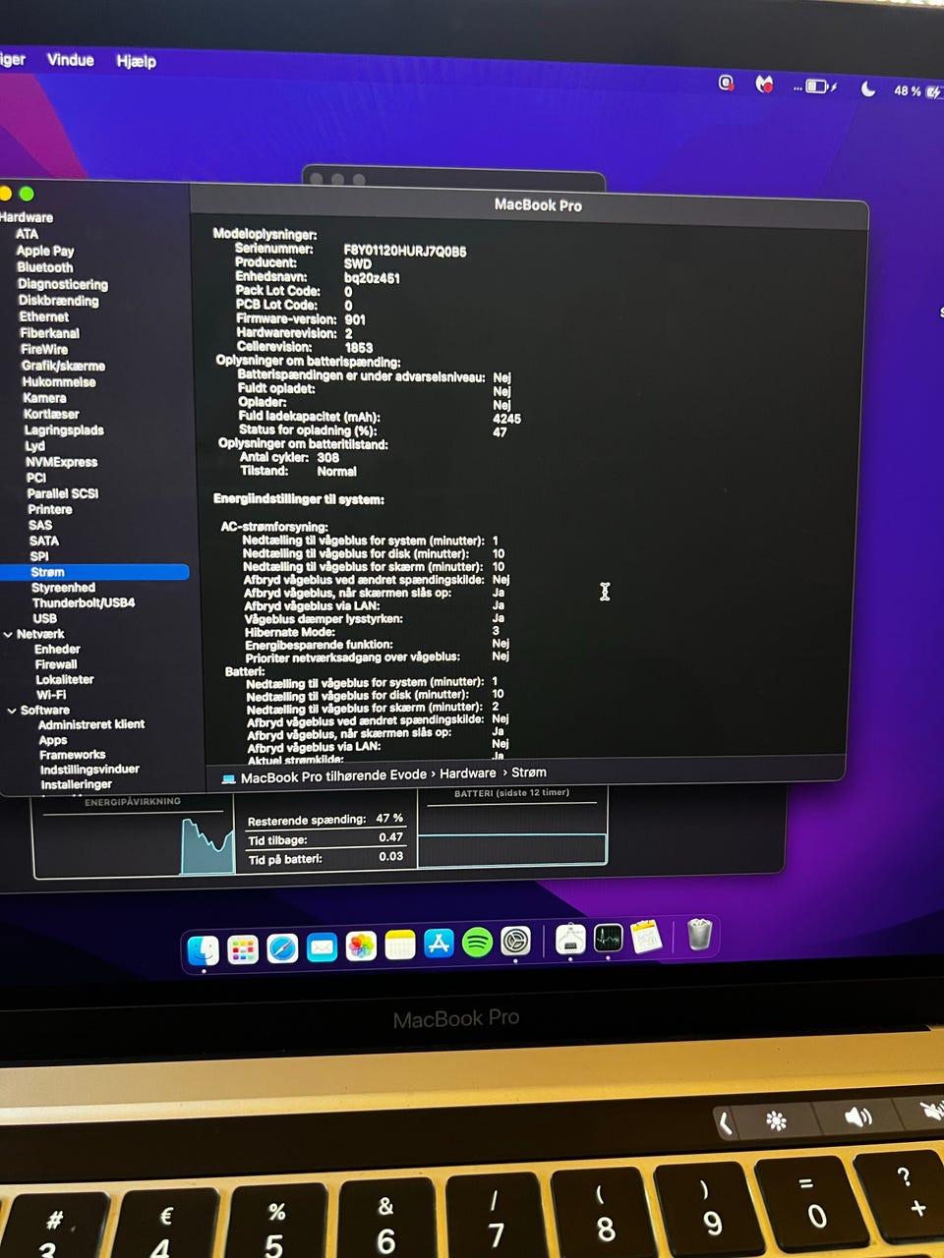The width and height of the screenshot is (944, 1258).
Task: Select Kortlæser in the sidebar
Action: point(51,414)
